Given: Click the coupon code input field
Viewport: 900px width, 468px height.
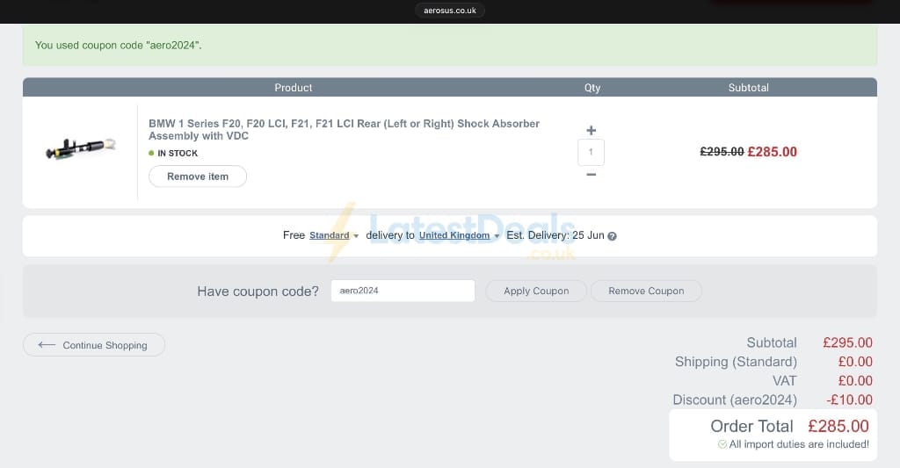Looking at the screenshot, I should pos(403,291).
